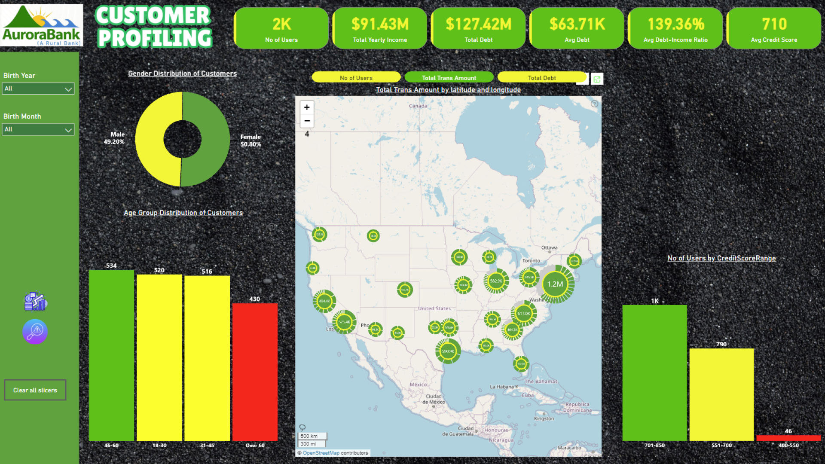Select the 404.3K map cluster bubble
The width and height of the screenshot is (825, 464).
[512, 330]
